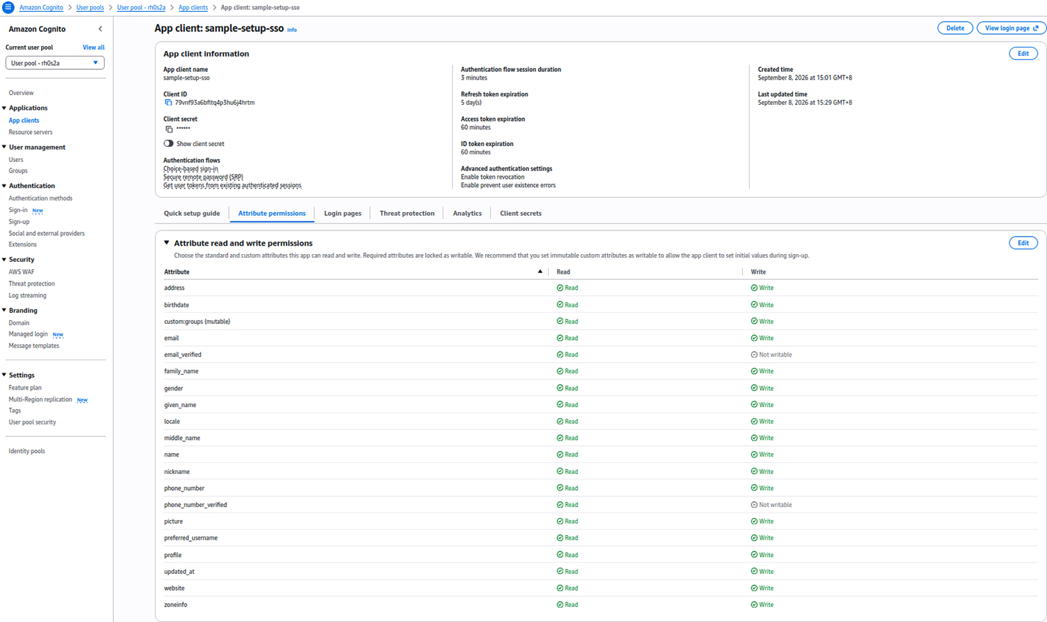Click the external link icon on View login page

(x=1036, y=29)
